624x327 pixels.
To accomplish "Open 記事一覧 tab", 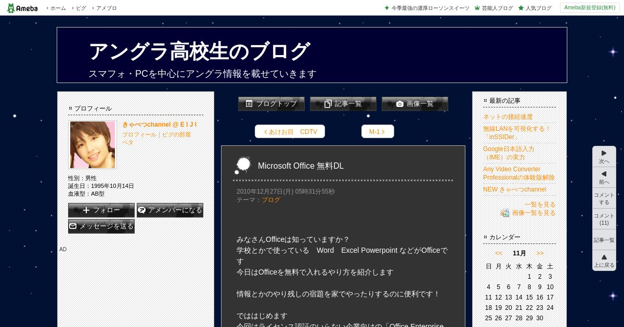I will pyautogui.click(x=343, y=104).
